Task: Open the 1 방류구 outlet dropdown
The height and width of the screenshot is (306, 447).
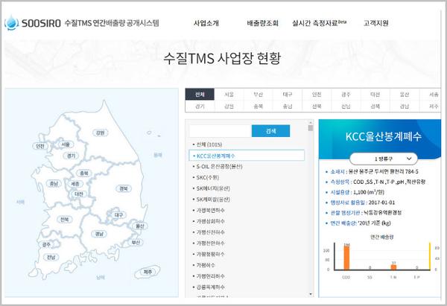Action: click(384, 159)
